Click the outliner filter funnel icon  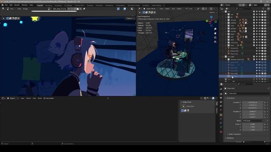(x=263, y=8)
